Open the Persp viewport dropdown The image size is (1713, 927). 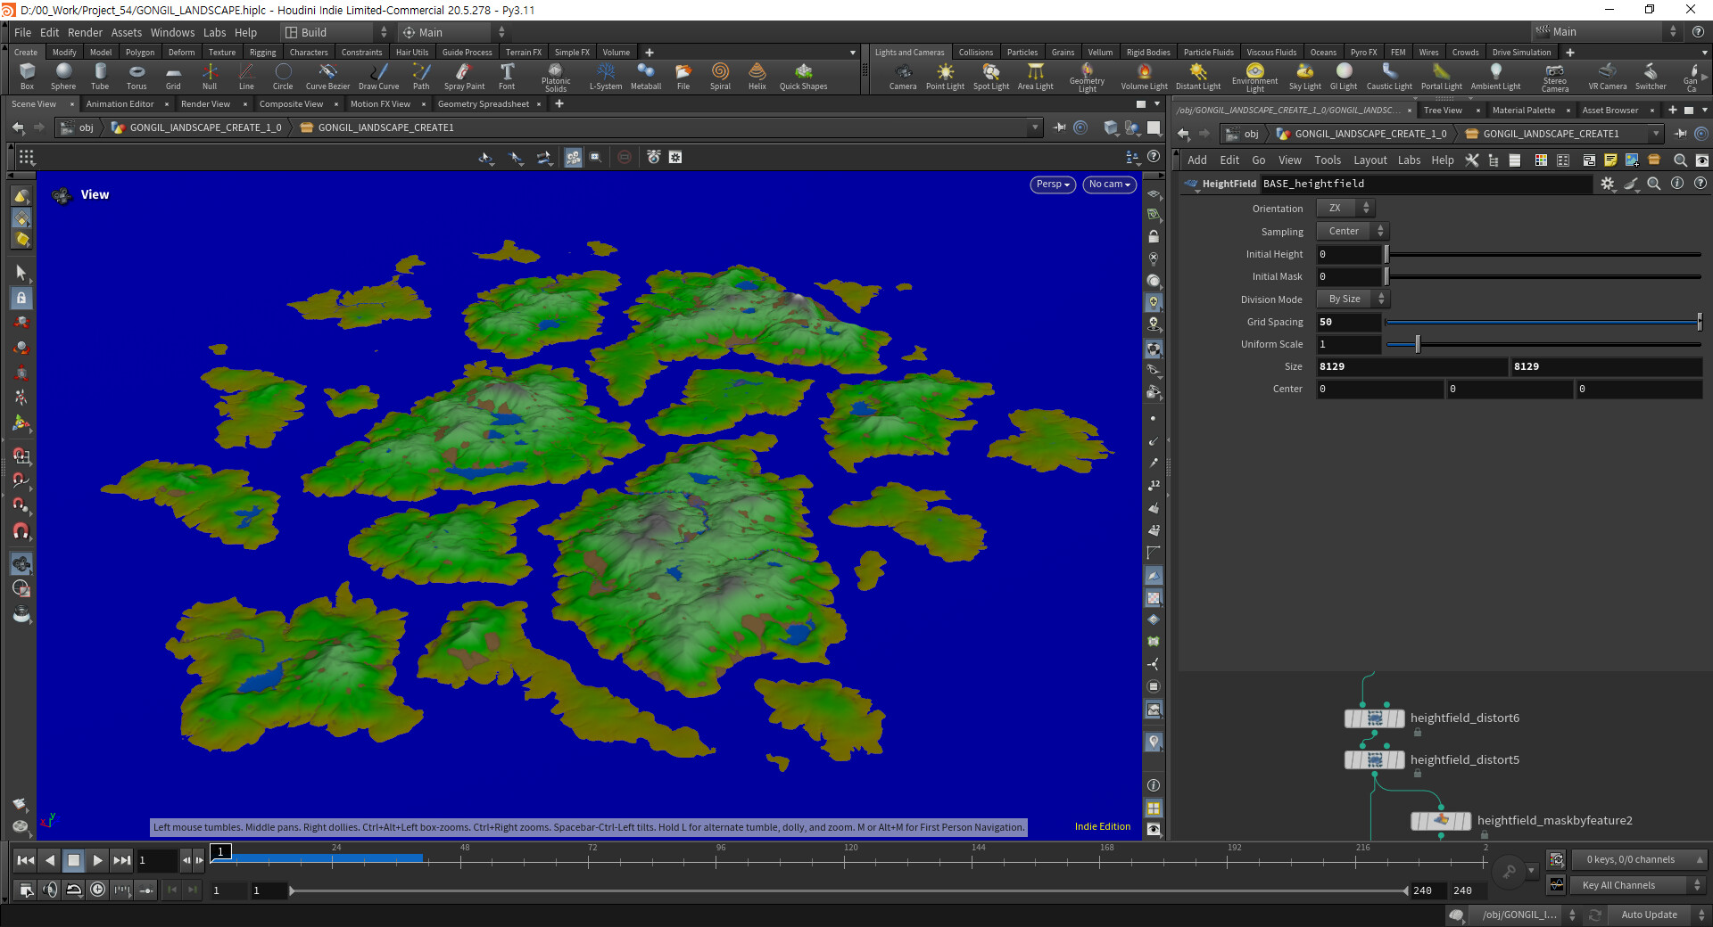(1052, 185)
